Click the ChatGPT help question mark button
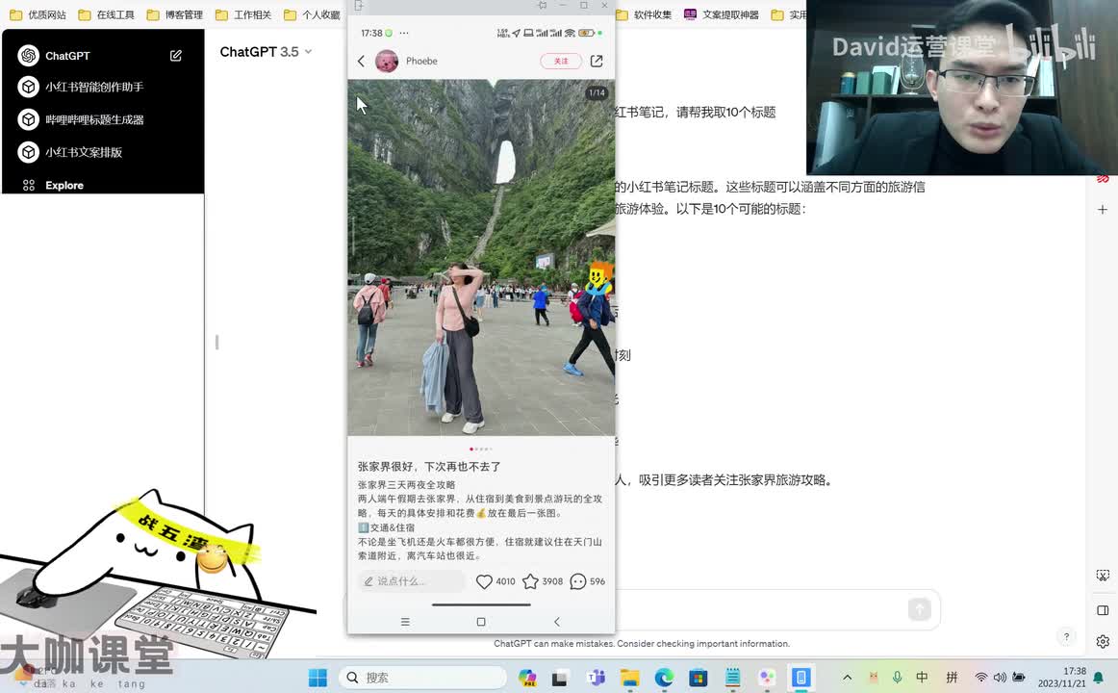The width and height of the screenshot is (1118, 693). [1066, 636]
